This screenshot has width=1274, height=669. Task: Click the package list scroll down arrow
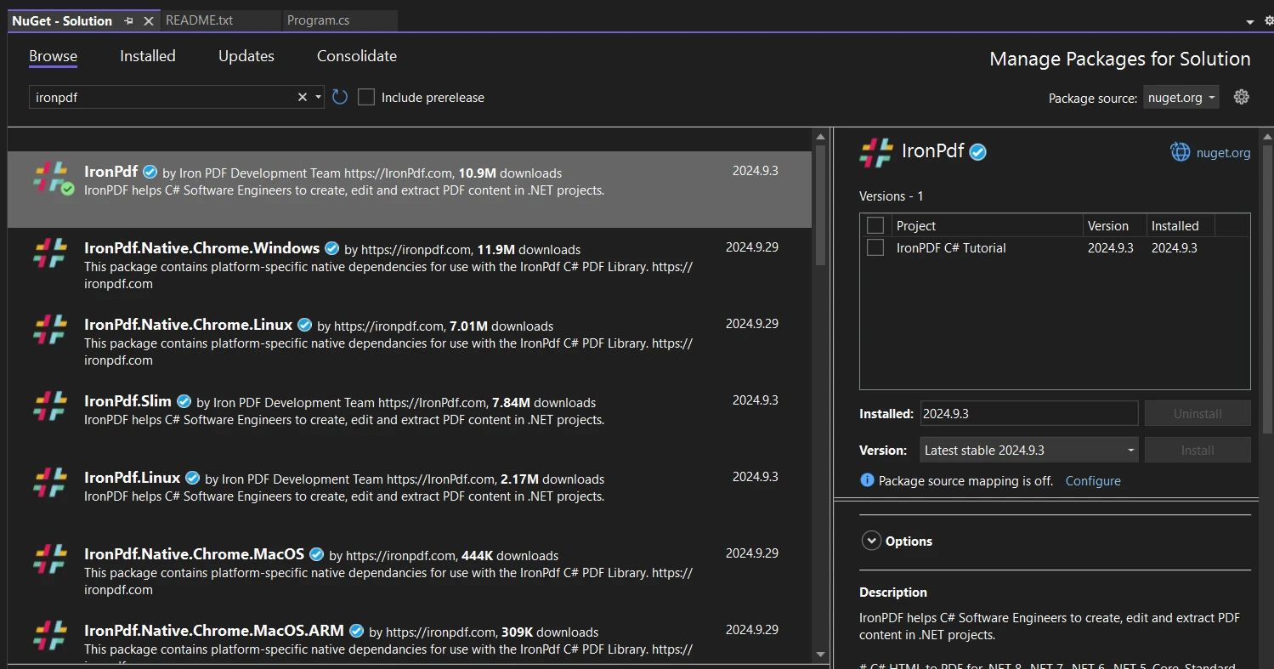[821, 655]
